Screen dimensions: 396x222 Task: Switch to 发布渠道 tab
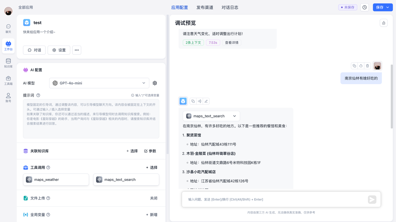click(205, 7)
